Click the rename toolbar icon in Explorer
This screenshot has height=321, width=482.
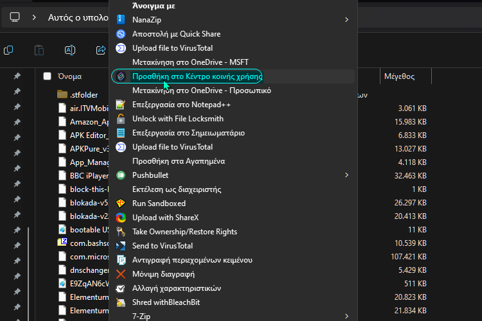70,50
